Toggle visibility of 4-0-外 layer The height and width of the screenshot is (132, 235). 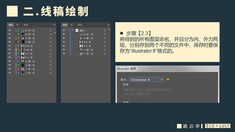(10, 50)
